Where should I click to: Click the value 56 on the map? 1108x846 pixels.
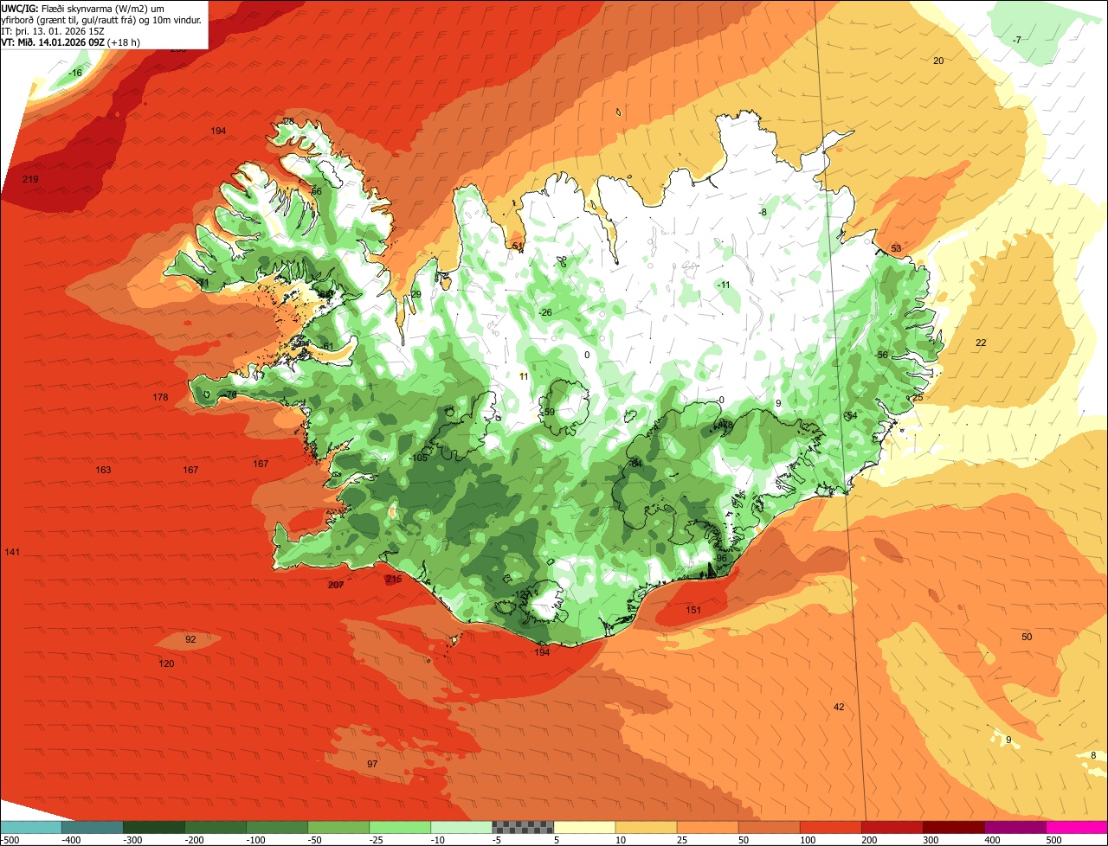click(x=316, y=190)
